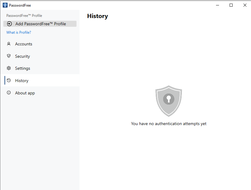The height and width of the screenshot is (190, 251).
Task: Click the Settings gear icon
Action: pyautogui.click(x=9, y=68)
